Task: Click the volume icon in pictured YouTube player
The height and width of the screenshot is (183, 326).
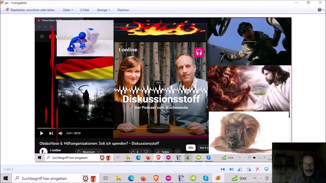Action: (x=60, y=133)
